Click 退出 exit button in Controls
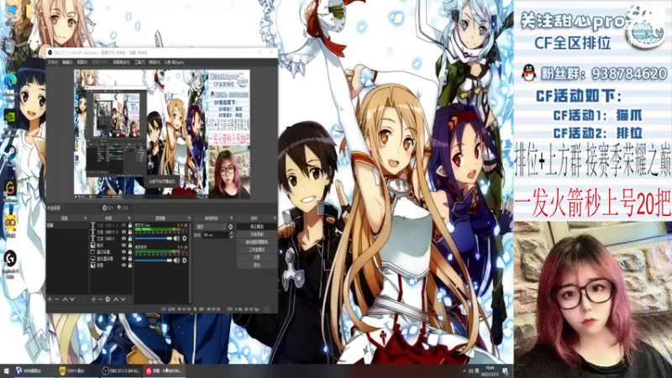 (257, 265)
